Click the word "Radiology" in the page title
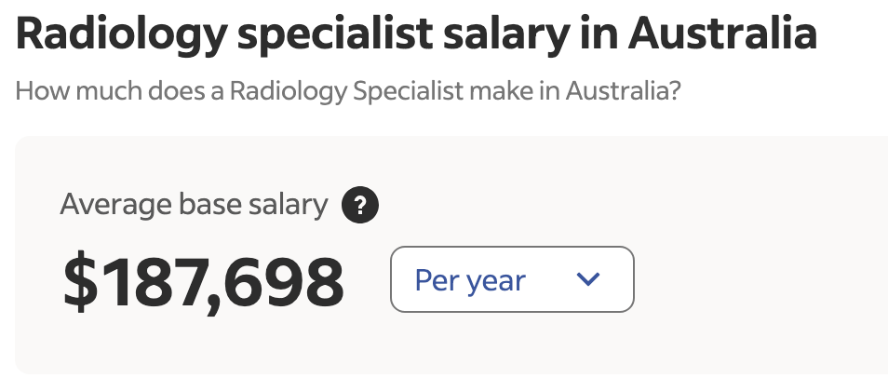 coord(121,35)
